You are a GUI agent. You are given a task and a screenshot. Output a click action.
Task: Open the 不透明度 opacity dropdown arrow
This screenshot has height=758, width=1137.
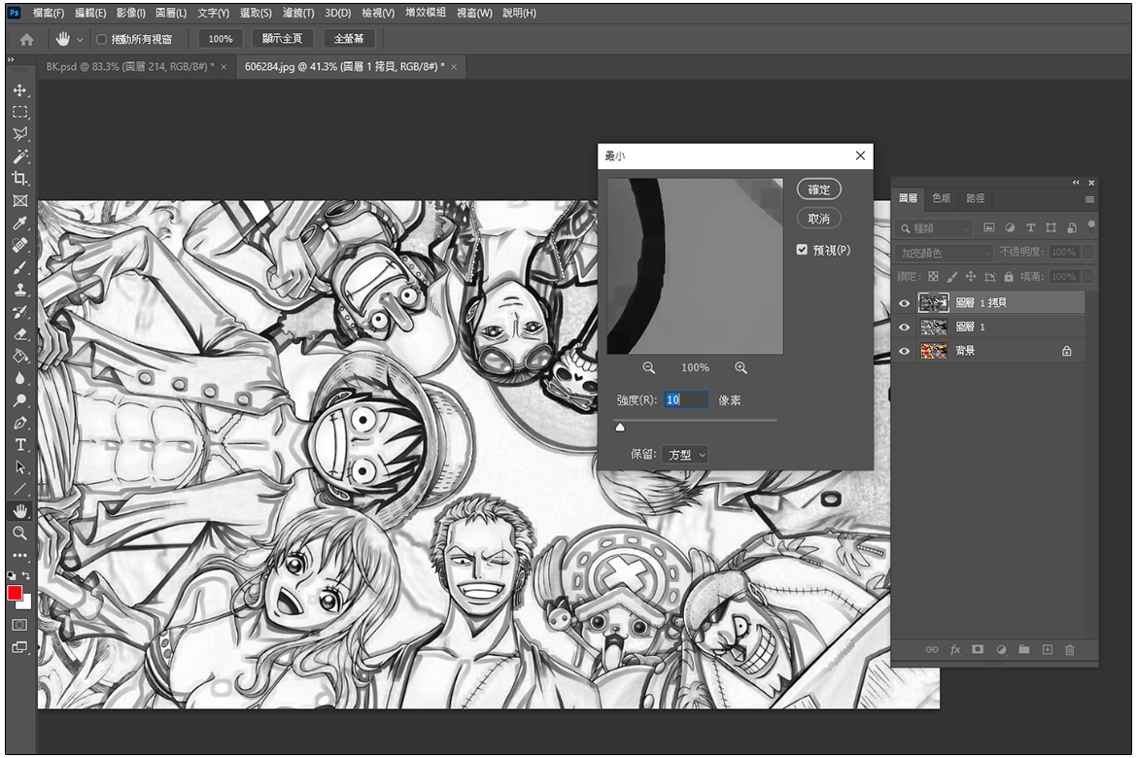1088,252
